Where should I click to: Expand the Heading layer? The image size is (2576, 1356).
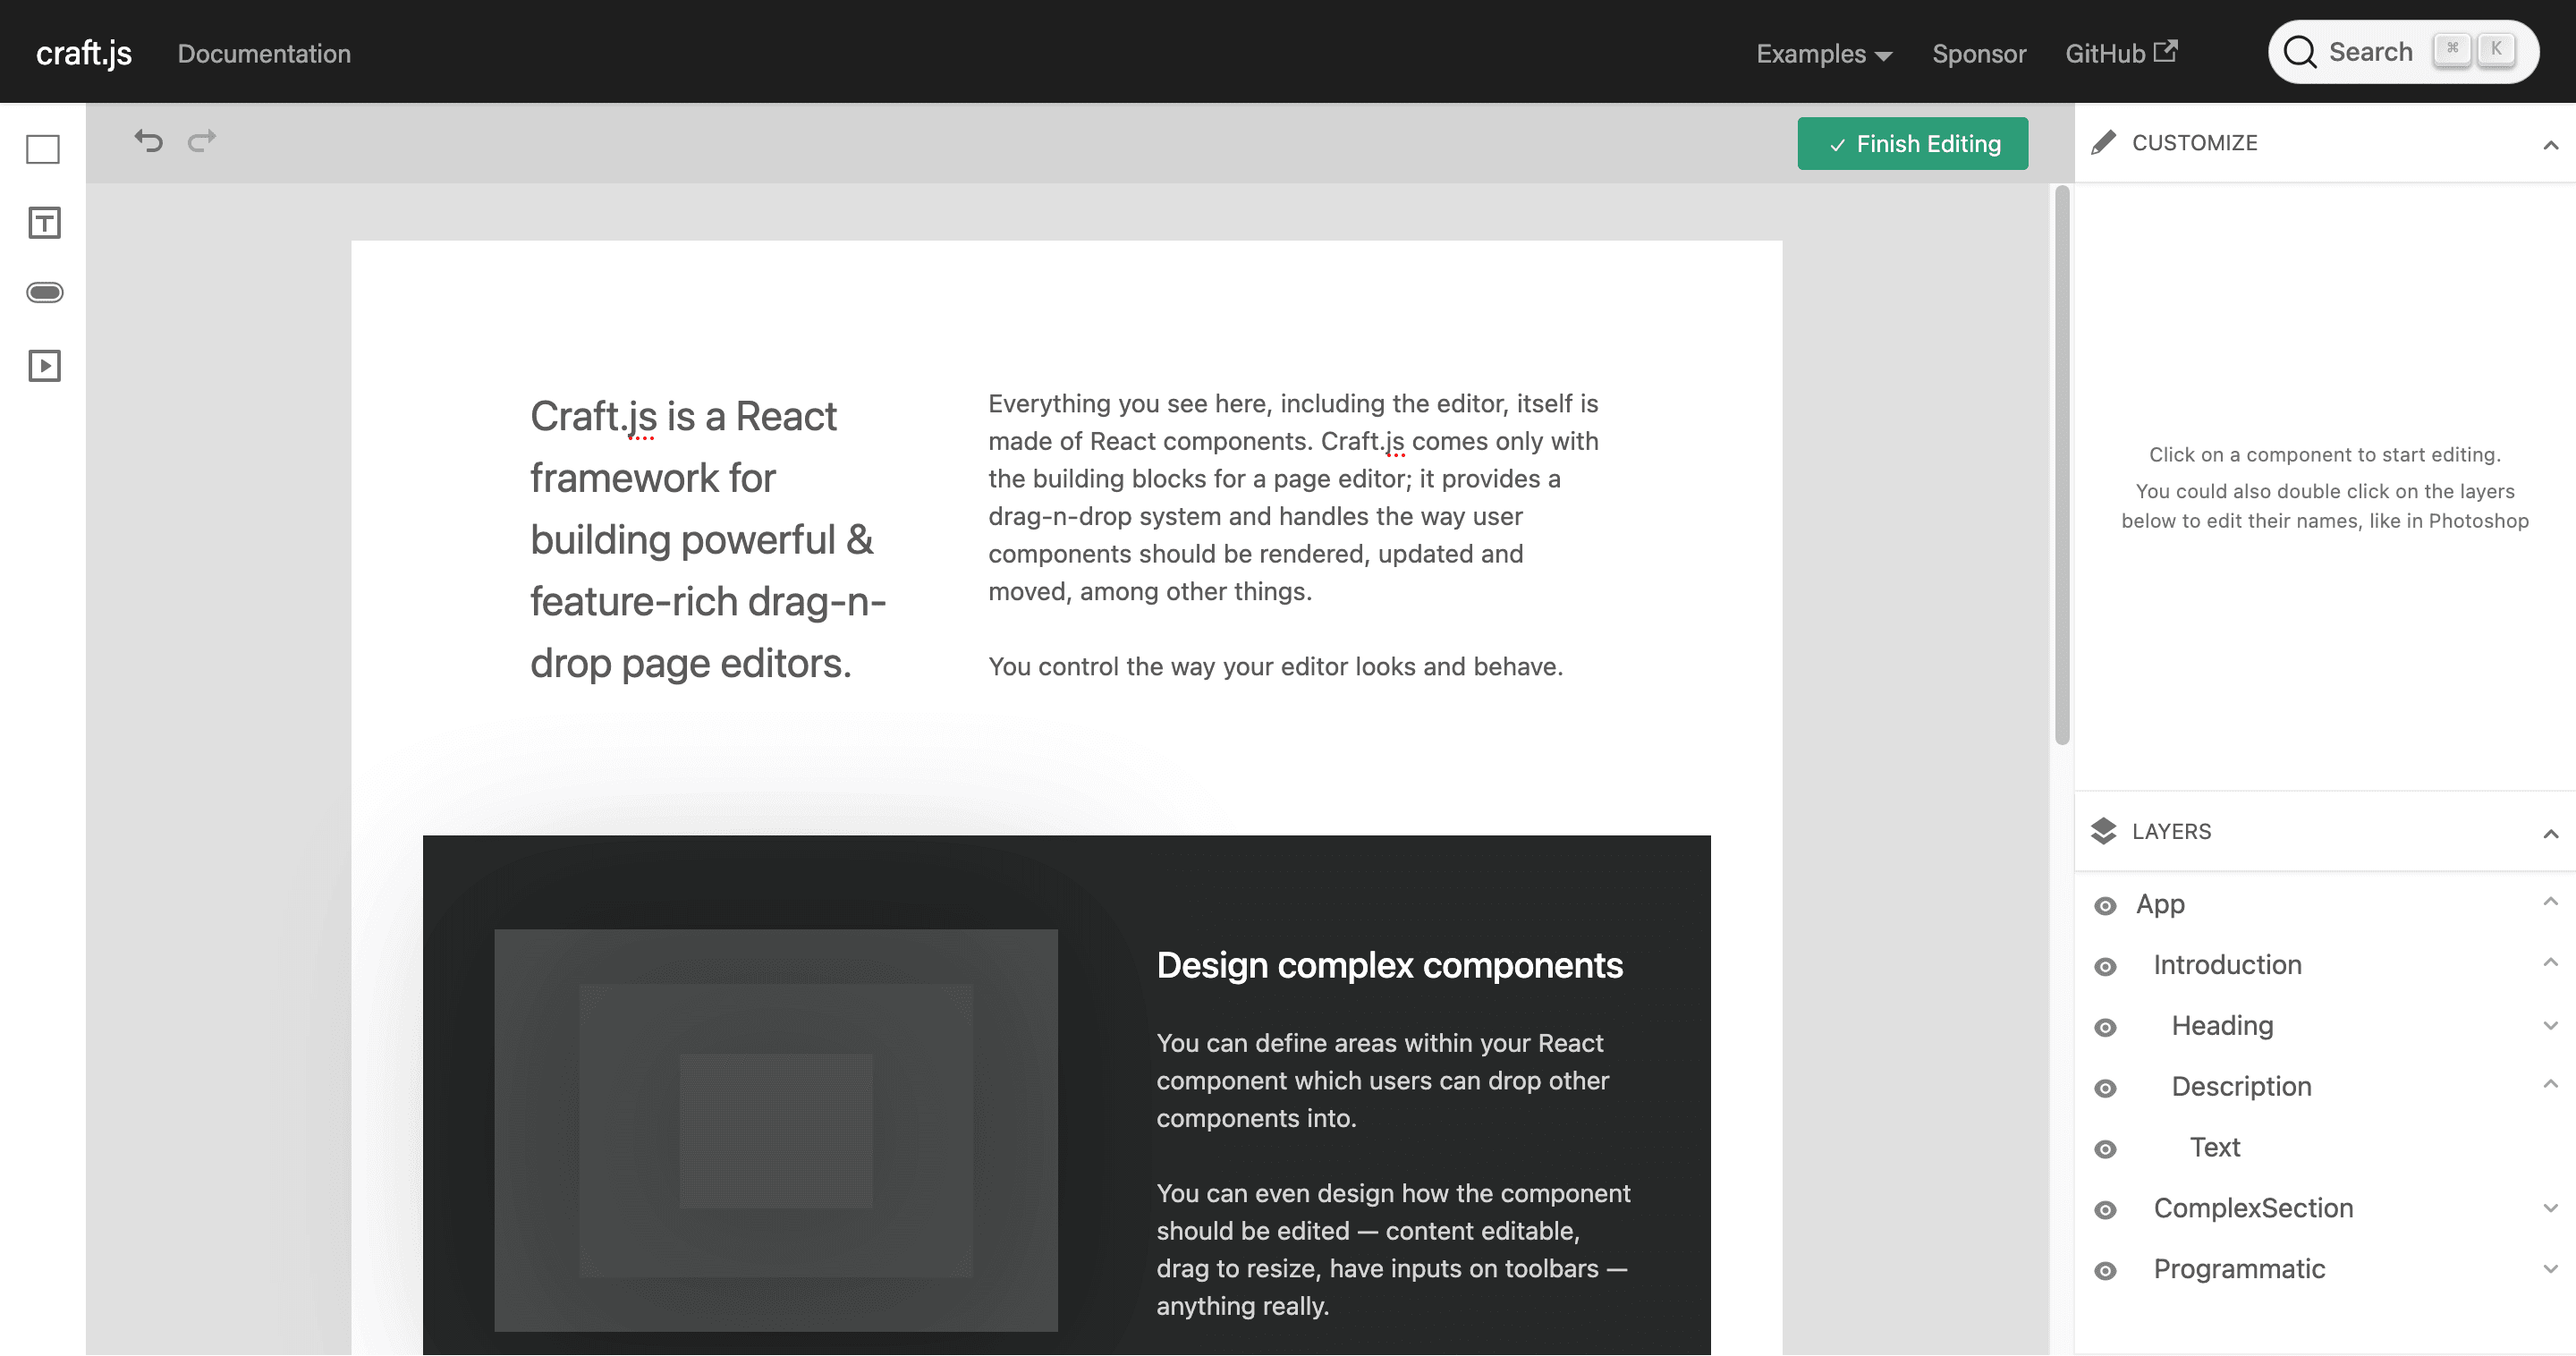click(x=2550, y=1026)
